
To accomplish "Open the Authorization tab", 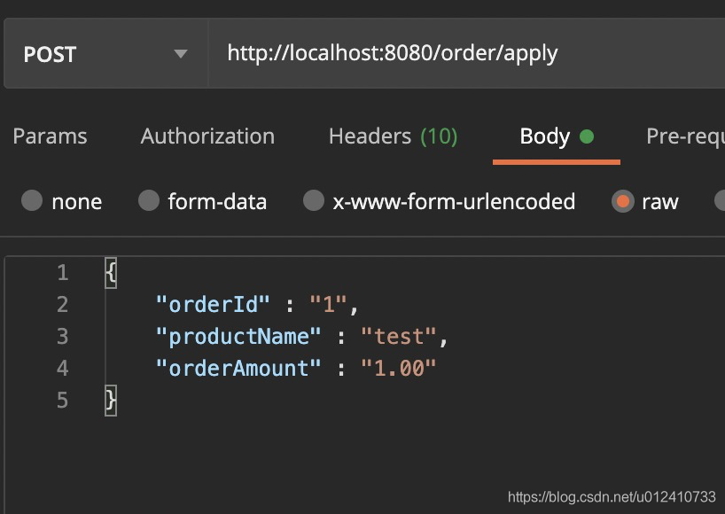I will pyautogui.click(x=207, y=136).
